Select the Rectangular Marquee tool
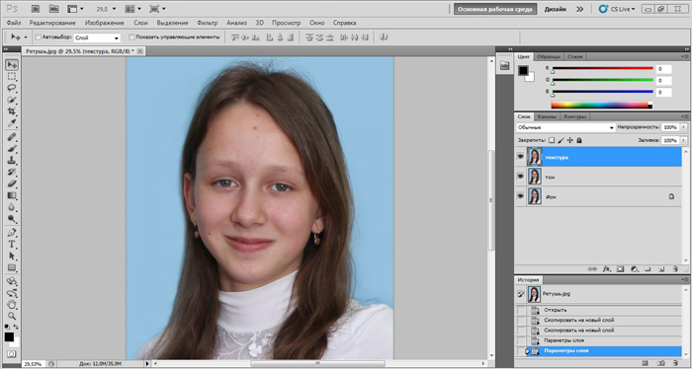This screenshot has width=692, height=369. click(12, 76)
